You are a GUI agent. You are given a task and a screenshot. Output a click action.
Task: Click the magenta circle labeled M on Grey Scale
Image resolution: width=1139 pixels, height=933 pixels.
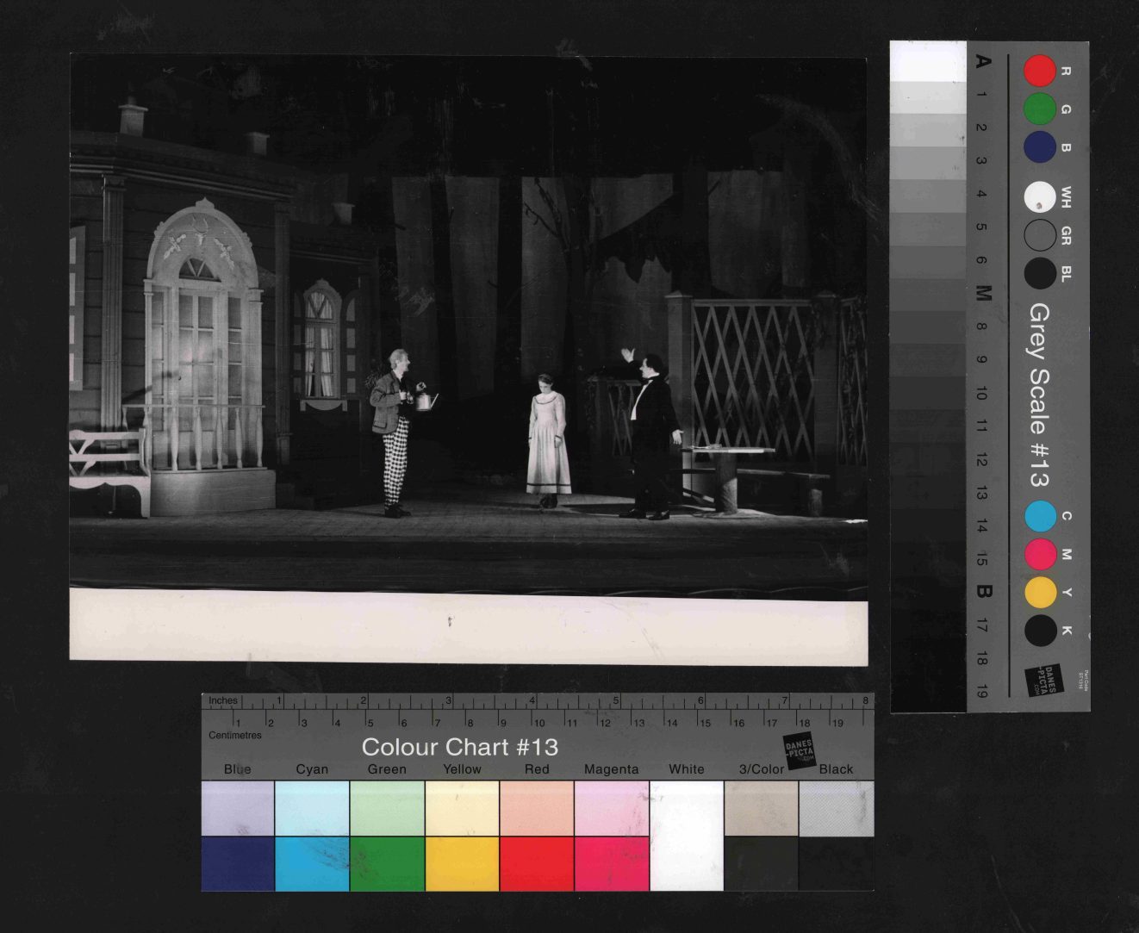click(x=1040, y=554)
